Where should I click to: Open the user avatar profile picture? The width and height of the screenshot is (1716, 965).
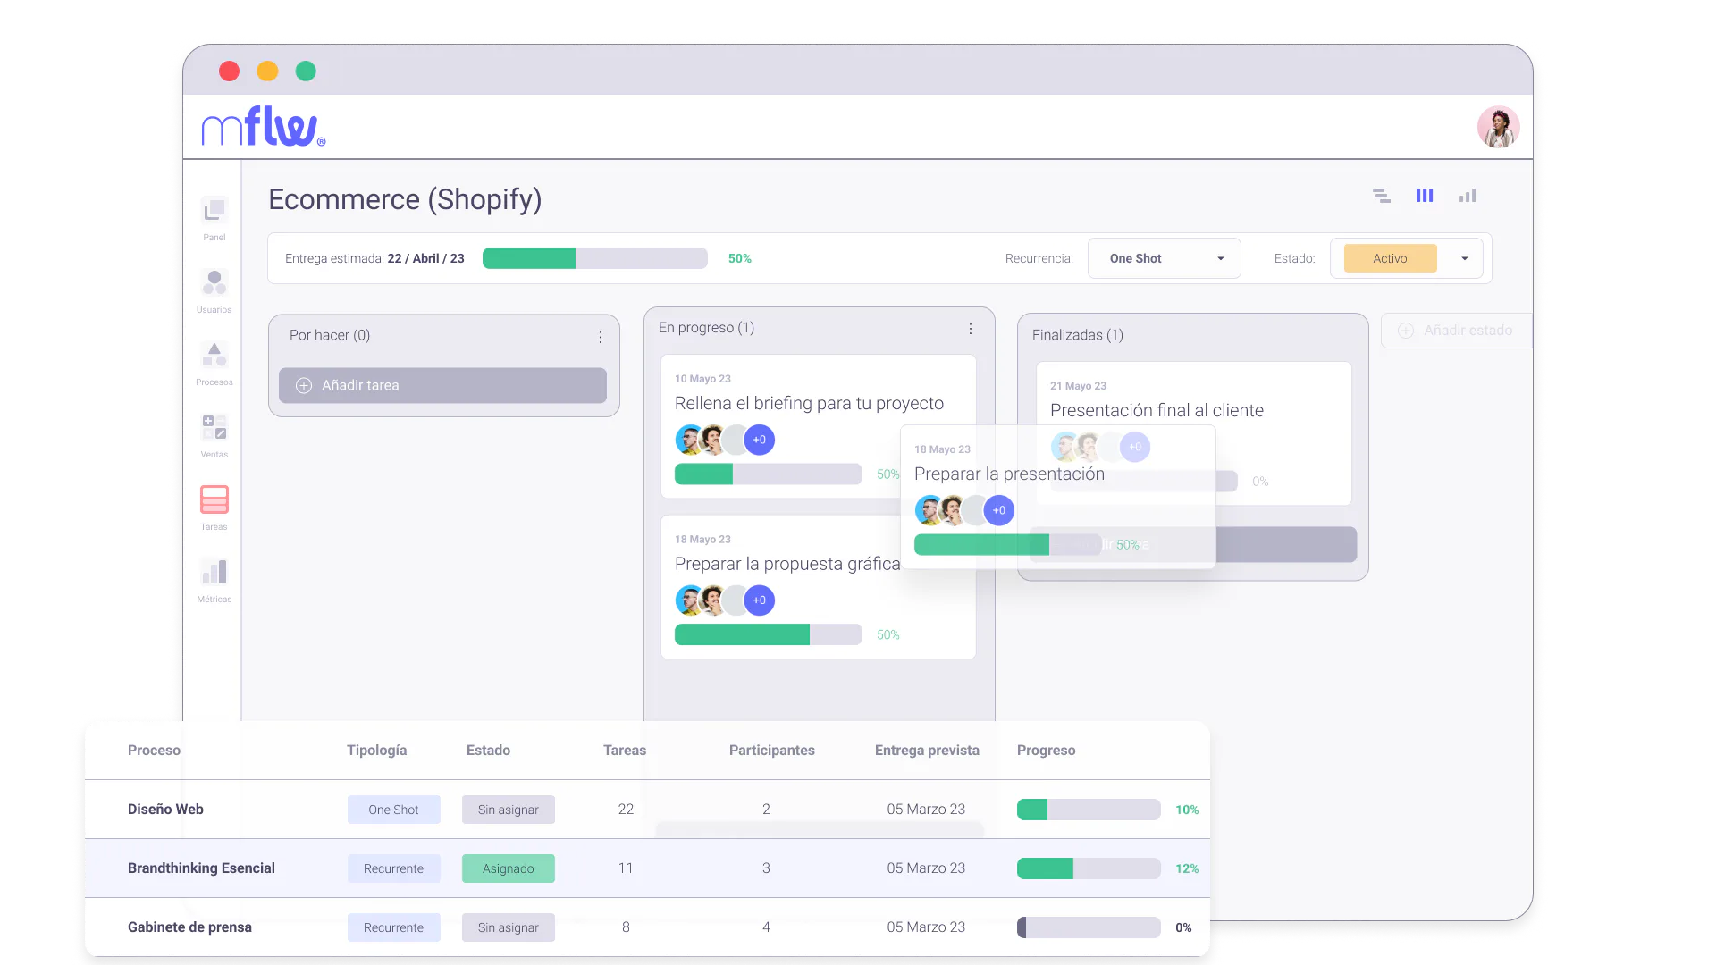click(1498, 127)
